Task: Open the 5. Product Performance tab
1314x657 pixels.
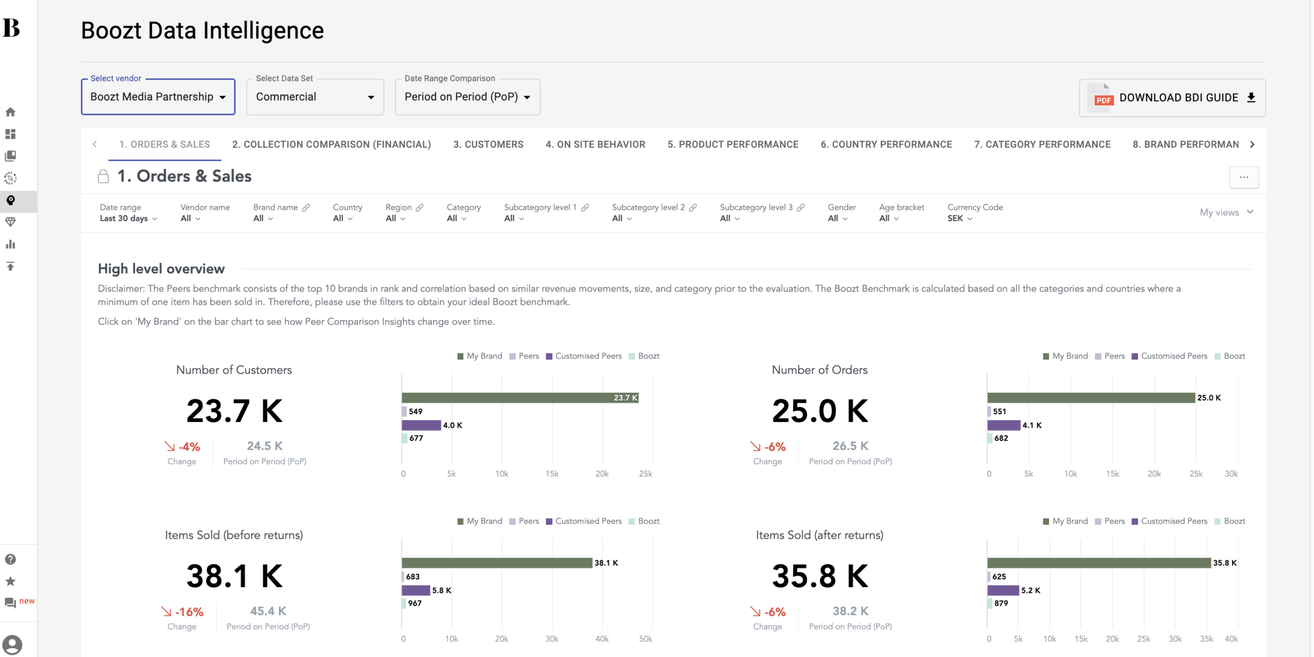Action: 733,145
